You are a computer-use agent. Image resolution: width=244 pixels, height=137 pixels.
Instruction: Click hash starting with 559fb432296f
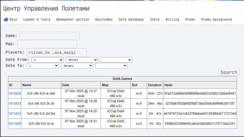[200, 124]
